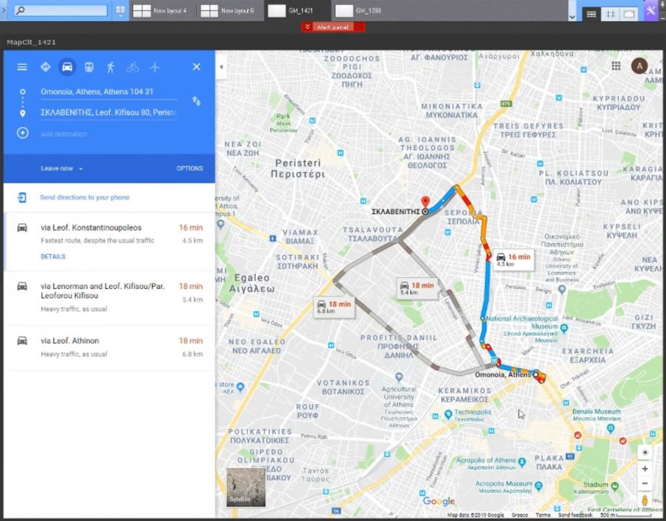Select route via Lenorman and Leof. Kifisou
666x521 pixels.
click(x=109, y=298)
